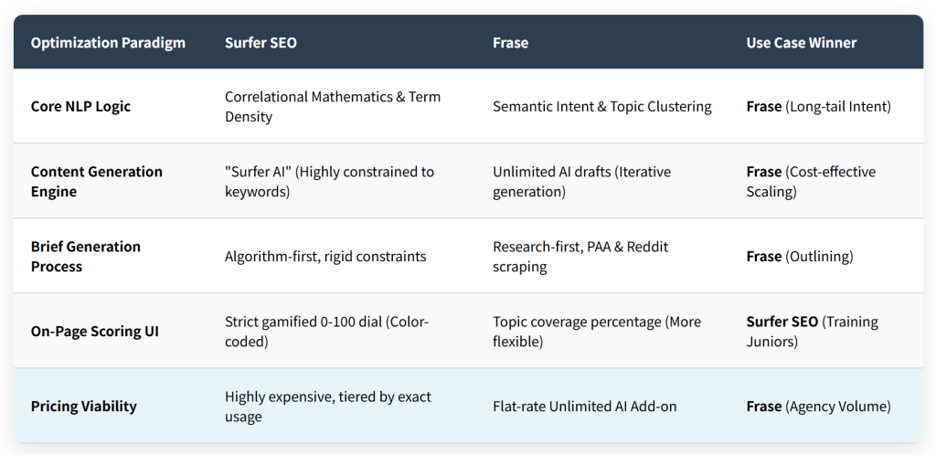Select the Content Generation Engine row label

[97, 182]
